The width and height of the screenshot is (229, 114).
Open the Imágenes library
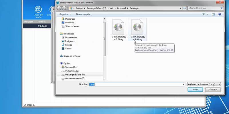68,41
